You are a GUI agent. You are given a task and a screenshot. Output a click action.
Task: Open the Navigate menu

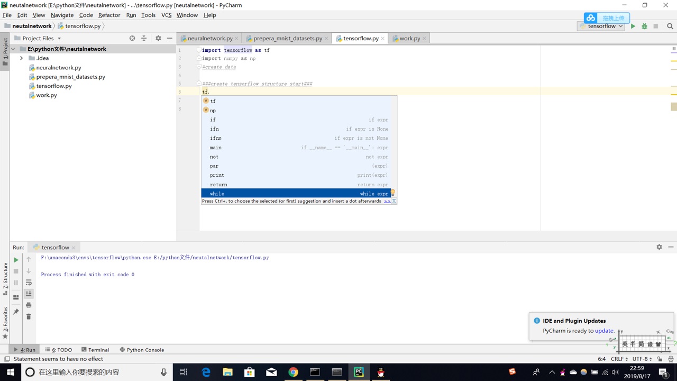[62, 15]
